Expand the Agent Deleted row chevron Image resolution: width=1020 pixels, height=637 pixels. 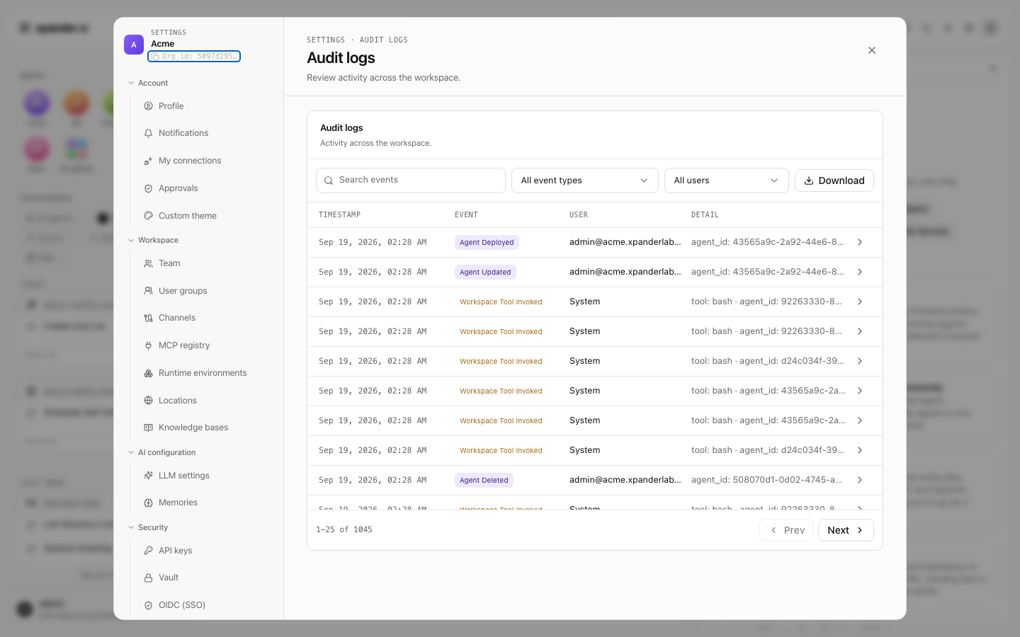[x=860, y=480]
